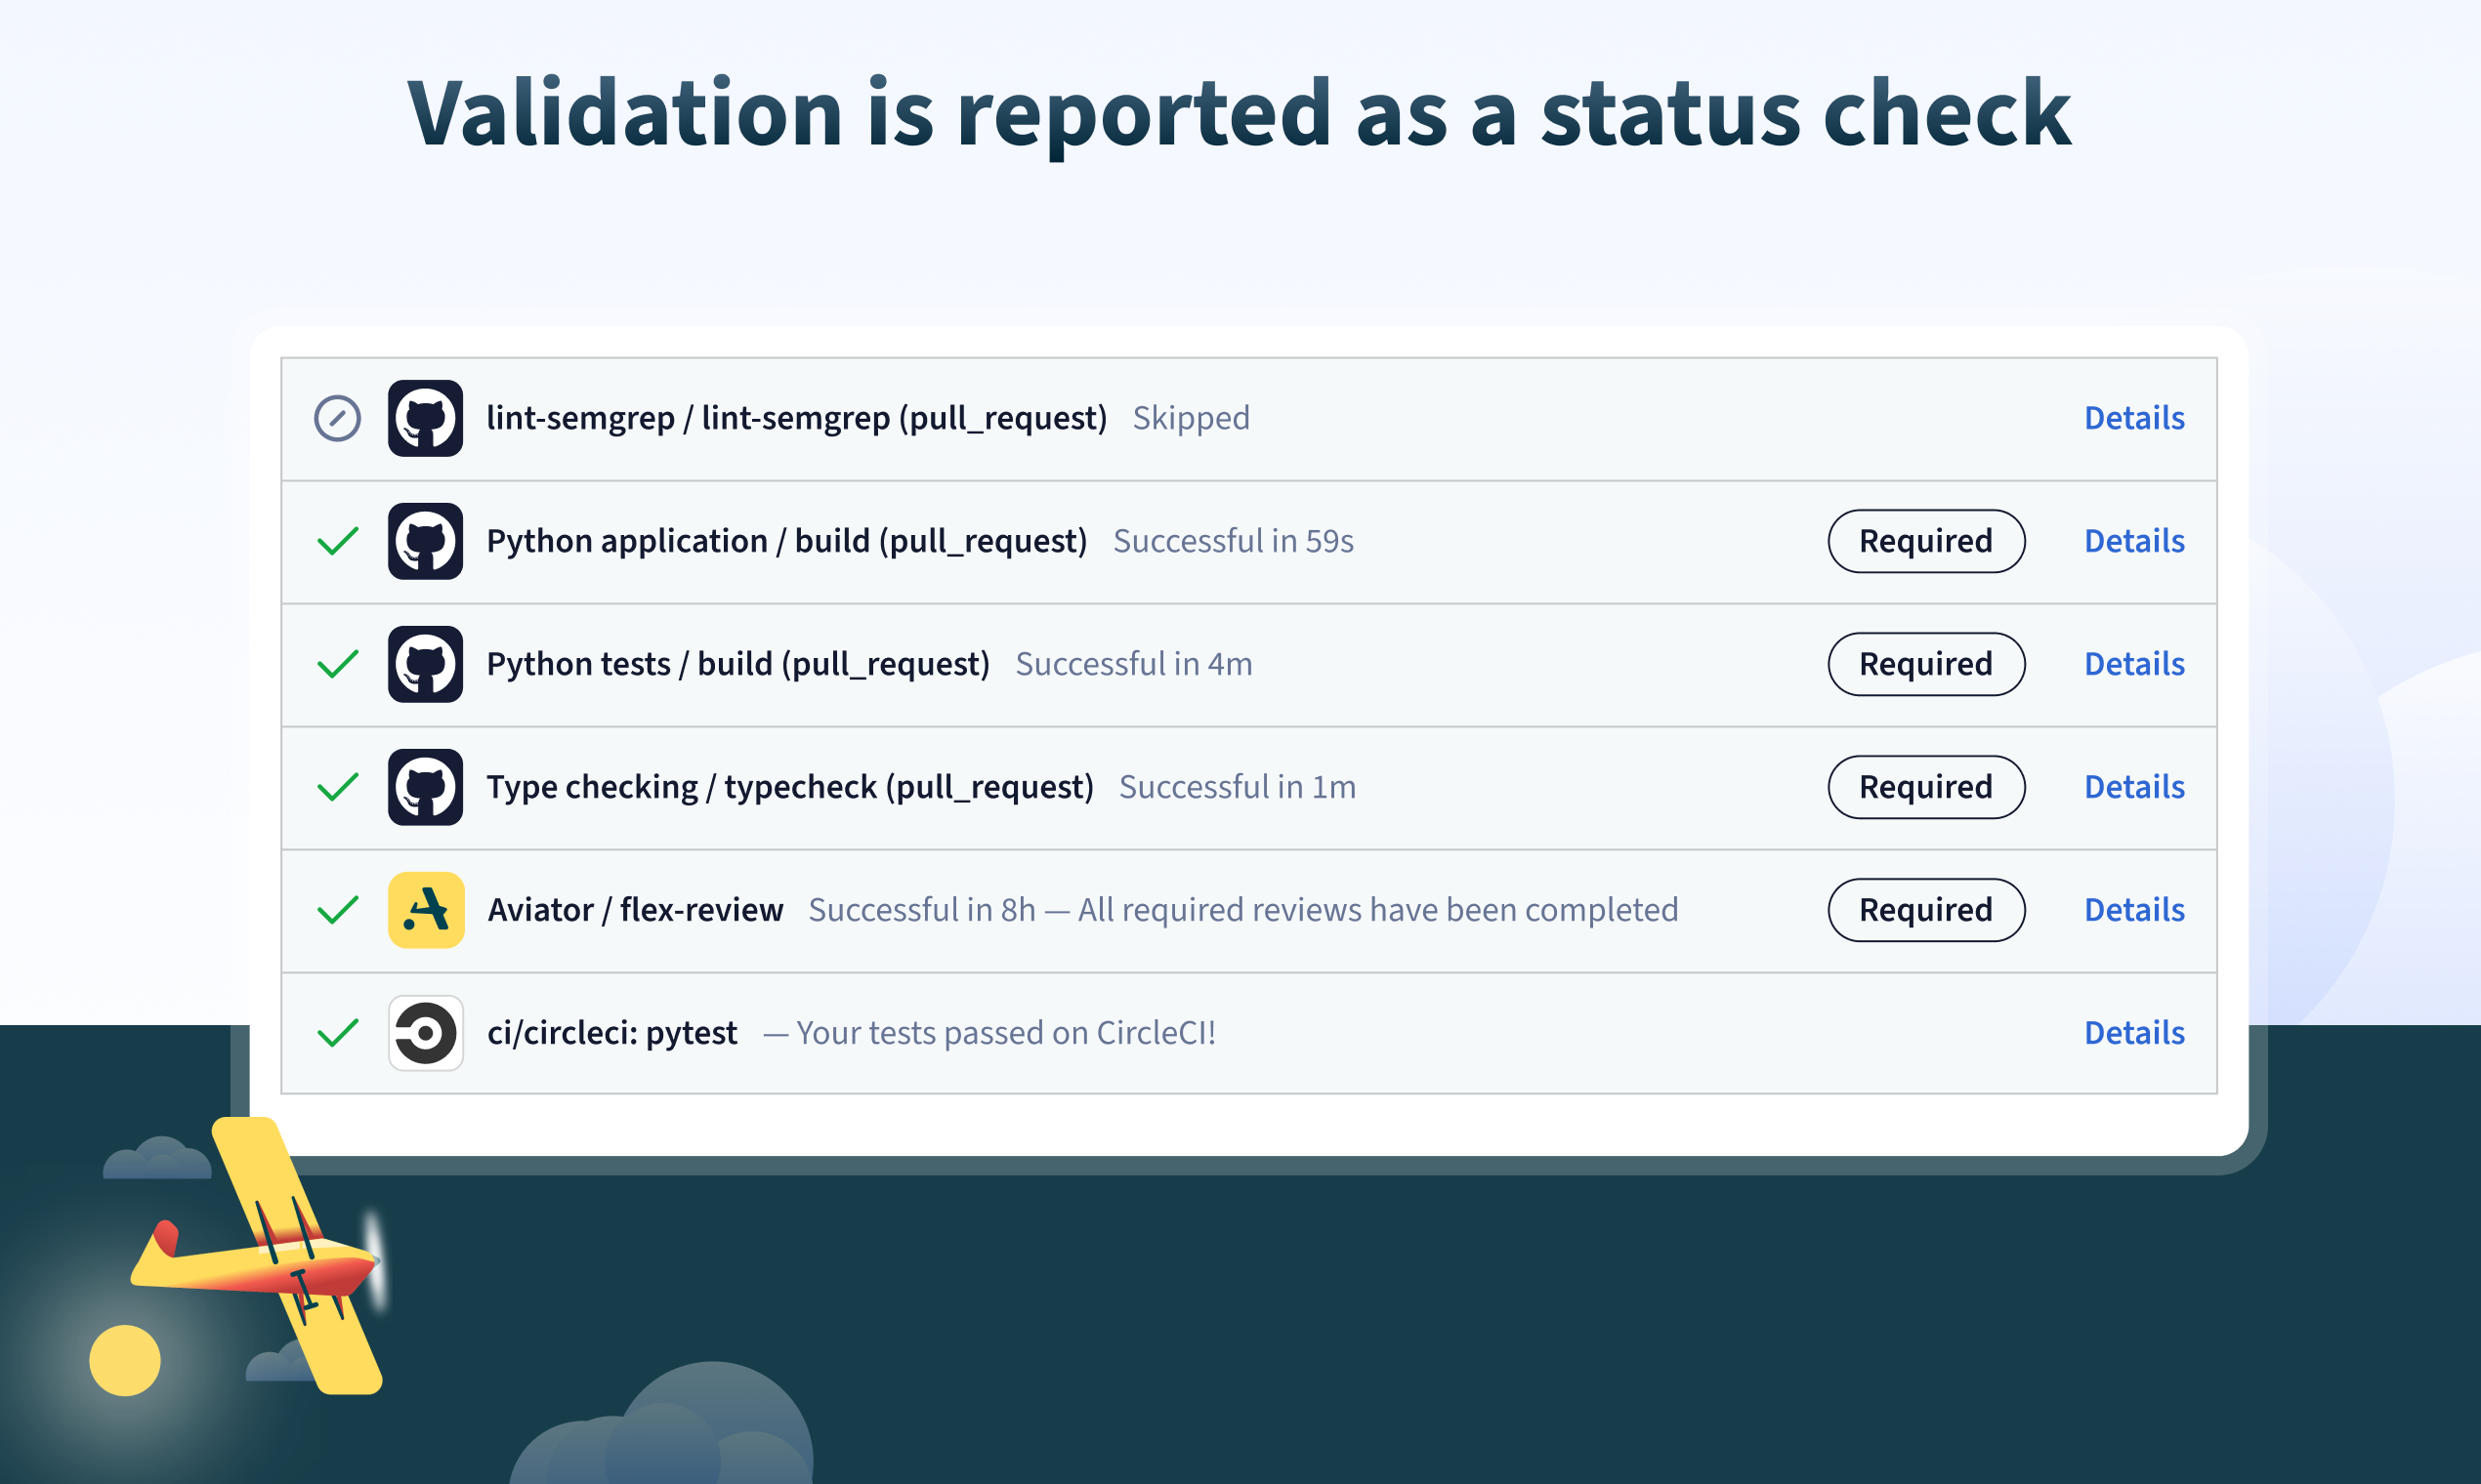Open Details for Python tests build

[2134, 664]
